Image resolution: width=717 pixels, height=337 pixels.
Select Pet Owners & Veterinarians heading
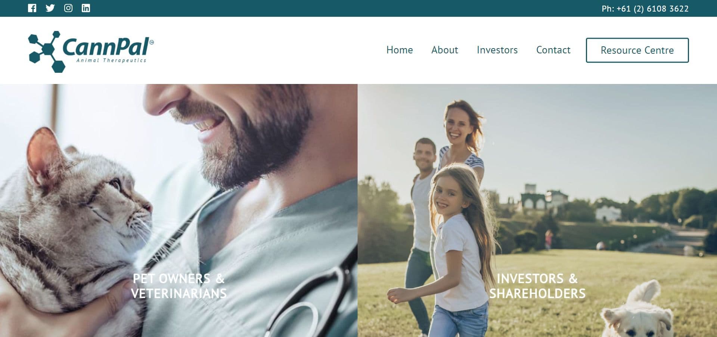179,286
